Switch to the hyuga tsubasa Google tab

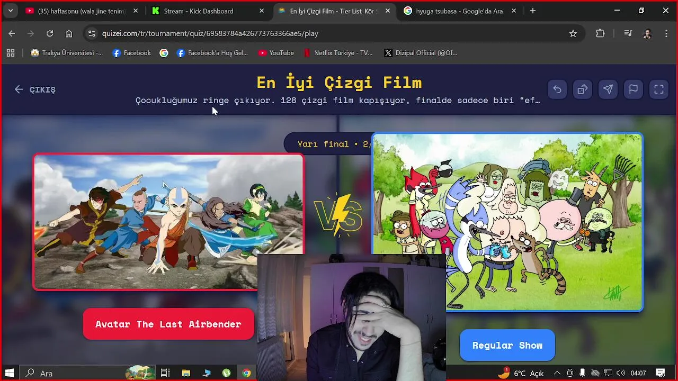pos(459,11)
